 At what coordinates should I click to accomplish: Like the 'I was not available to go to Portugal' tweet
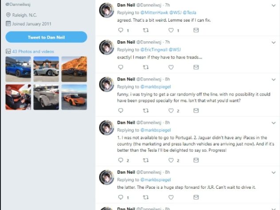[x=171, y=160]
